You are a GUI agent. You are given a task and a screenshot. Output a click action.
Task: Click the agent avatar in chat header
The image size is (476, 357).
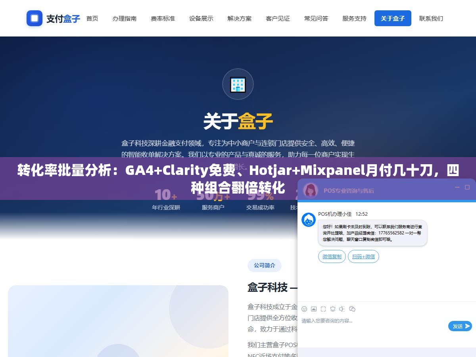[311, 190]
